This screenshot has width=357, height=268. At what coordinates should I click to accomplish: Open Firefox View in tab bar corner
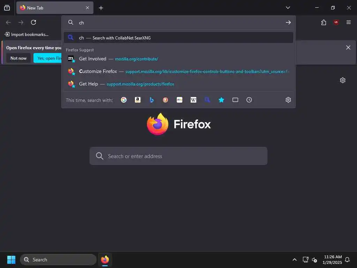pyautogui.click(x=7, y=8)
